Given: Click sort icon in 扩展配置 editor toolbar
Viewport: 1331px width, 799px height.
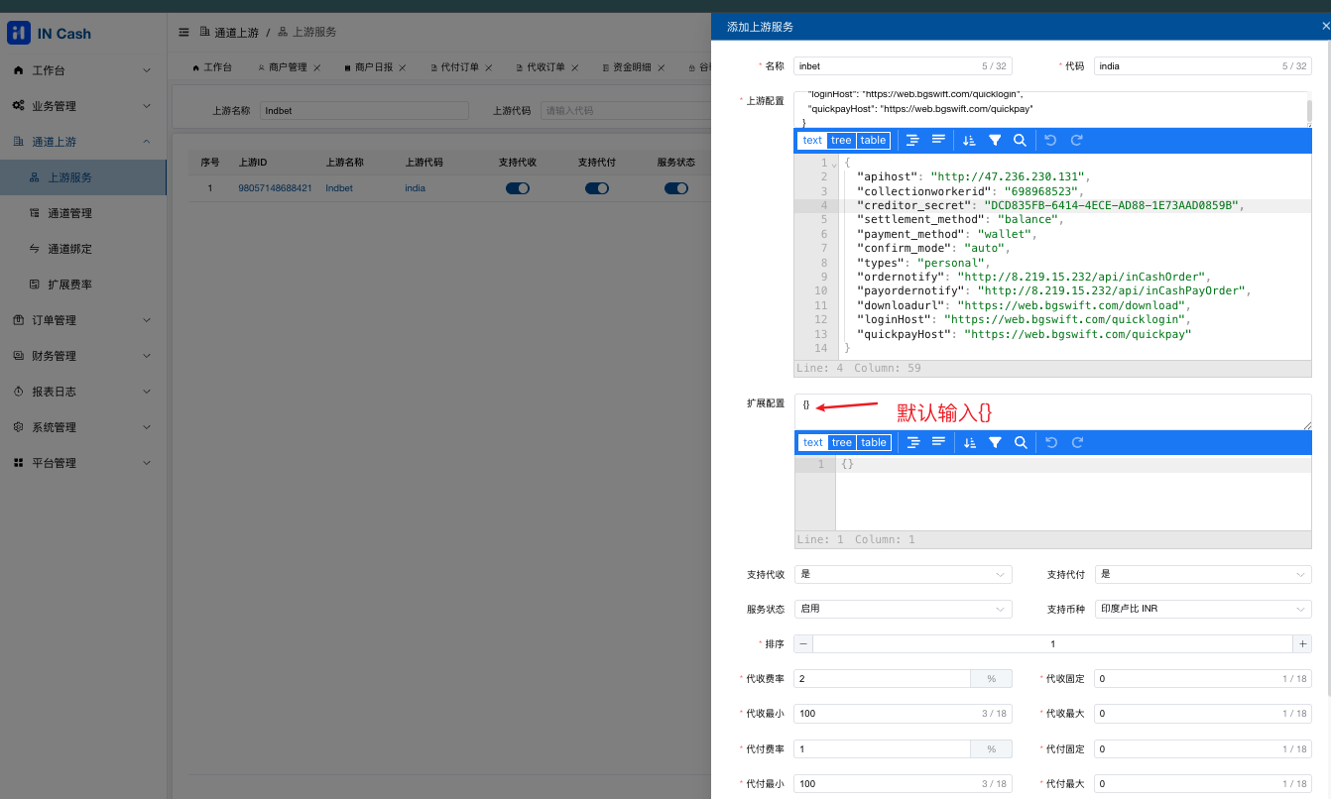Looking at the screenshot, I should 969,443.
